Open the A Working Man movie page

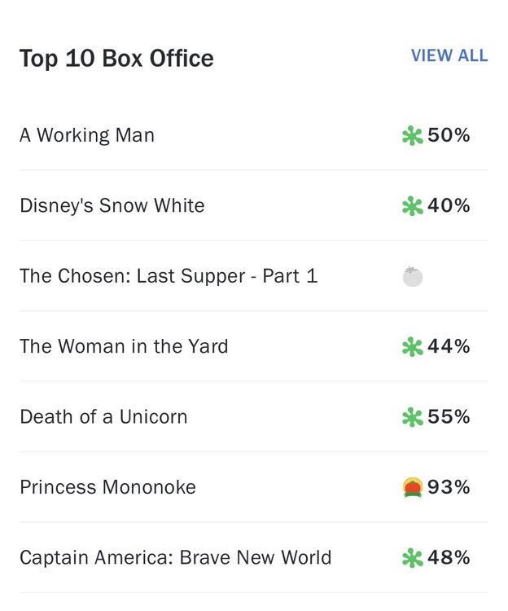coord(87,135)
